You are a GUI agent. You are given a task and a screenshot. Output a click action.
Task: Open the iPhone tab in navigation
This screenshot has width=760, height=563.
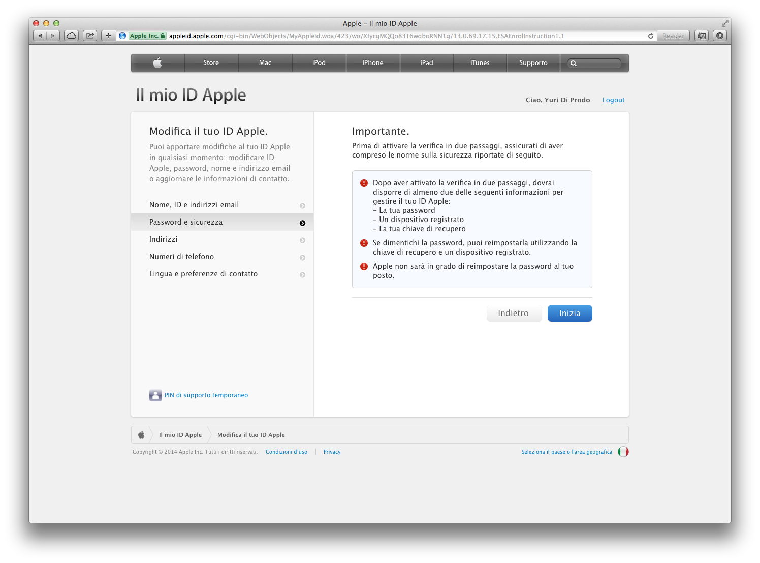click(x=373, y=63)
